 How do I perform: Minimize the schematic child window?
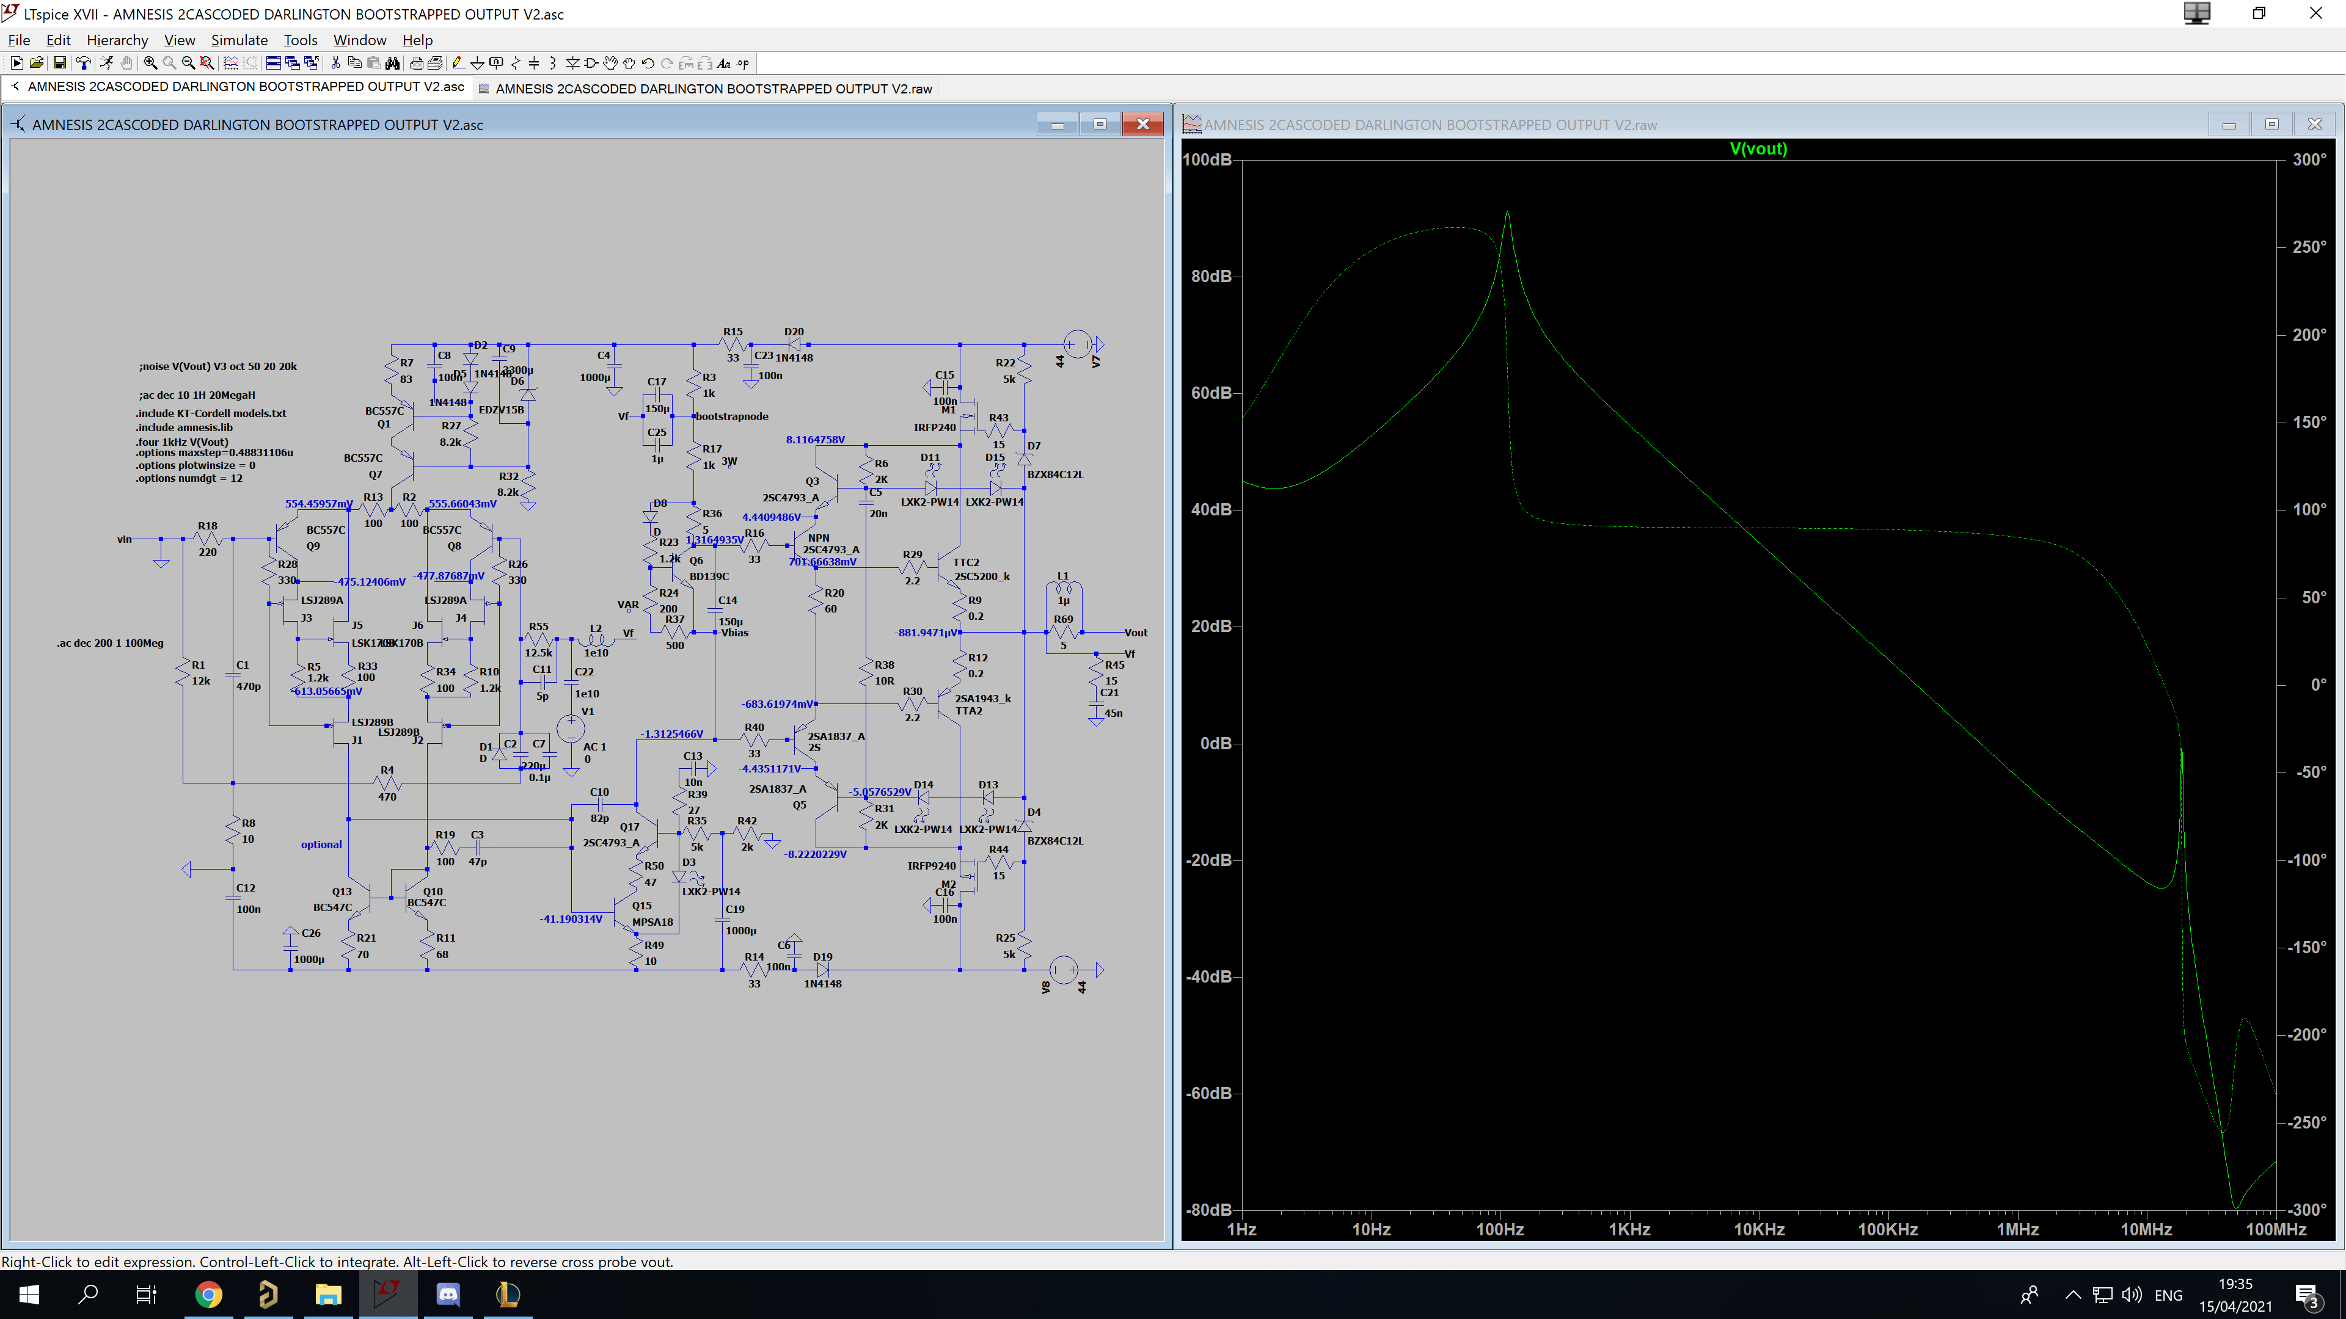click(1058, 124)
